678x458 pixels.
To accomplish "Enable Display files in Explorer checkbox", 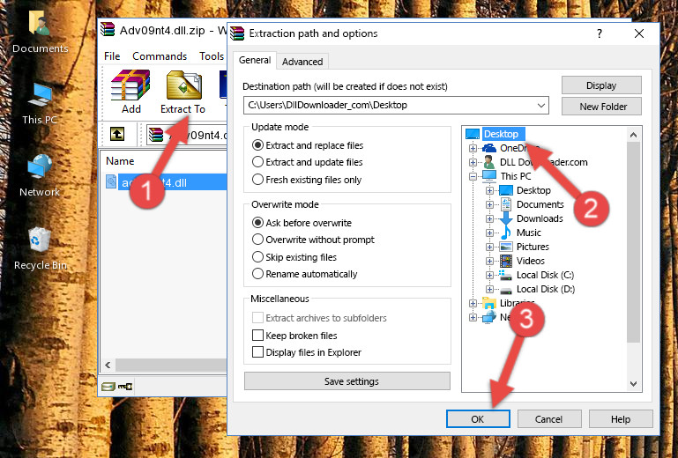I will (x=257, y=352).
